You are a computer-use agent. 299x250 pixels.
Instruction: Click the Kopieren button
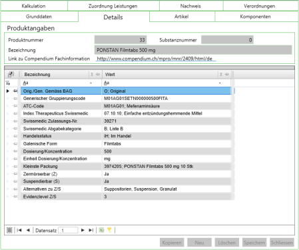(172, 243)
